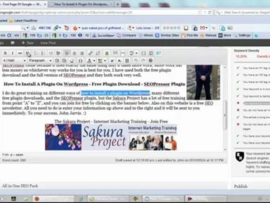
Task: Insert a link using the chain icon
Action: point(90,53)
